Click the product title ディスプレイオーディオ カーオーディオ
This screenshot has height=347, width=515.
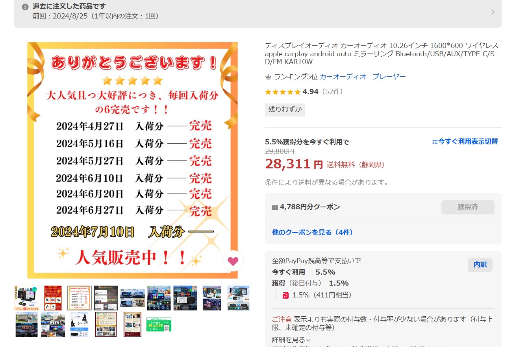(382, 54)
